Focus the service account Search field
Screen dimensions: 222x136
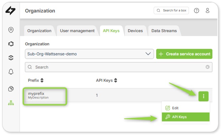118,67
